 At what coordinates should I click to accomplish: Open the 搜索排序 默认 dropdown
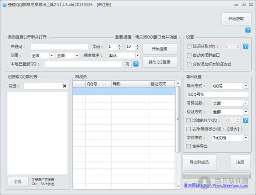[x=137, y=55]
